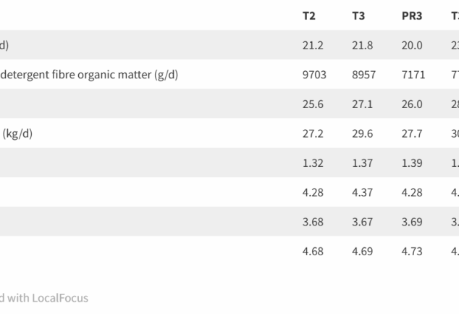459x314 pixels.
Task: Click the T3 value 21.8
Action: 363,46
